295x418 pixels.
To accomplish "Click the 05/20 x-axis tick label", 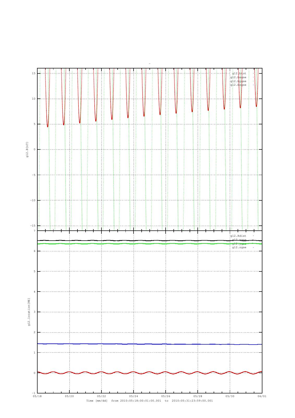I will pos(69,396).
